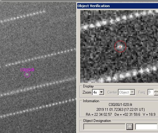Image resolution: width=158 pixels, height=133 pixels.
Task: Click the dotted rectangle selection button
Action: click(x=130, y=127)
